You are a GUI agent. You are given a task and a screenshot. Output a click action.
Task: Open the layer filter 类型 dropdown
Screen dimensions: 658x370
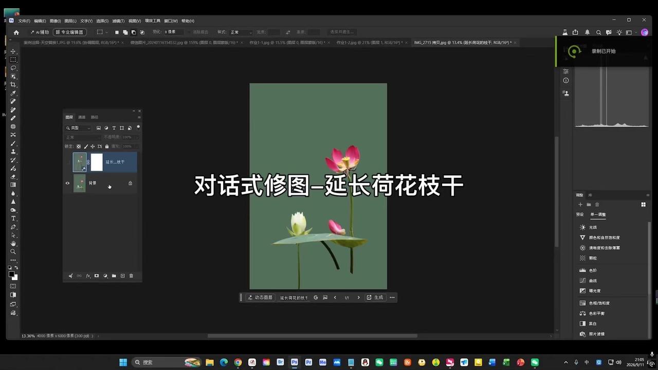pos(78,128)
